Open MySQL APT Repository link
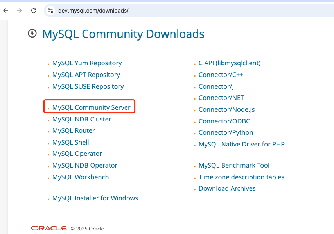The image size is (334, 234). (86, 75)
